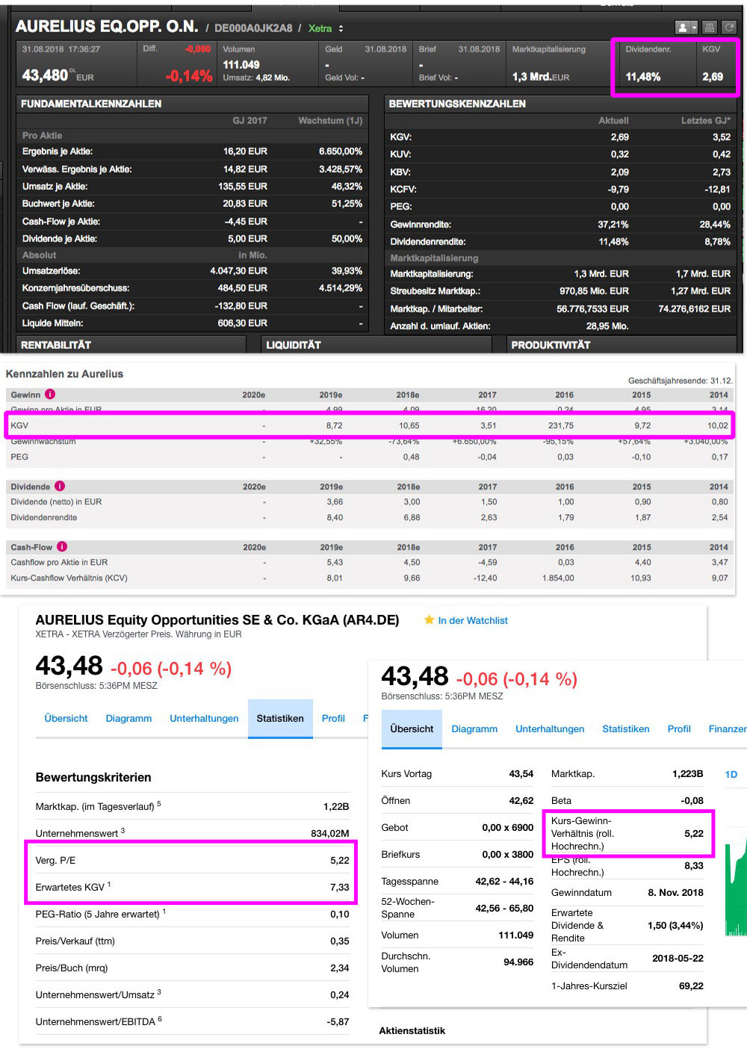Click the Umsatzerlöse 4.047,30 EUR value

(238, 271)
